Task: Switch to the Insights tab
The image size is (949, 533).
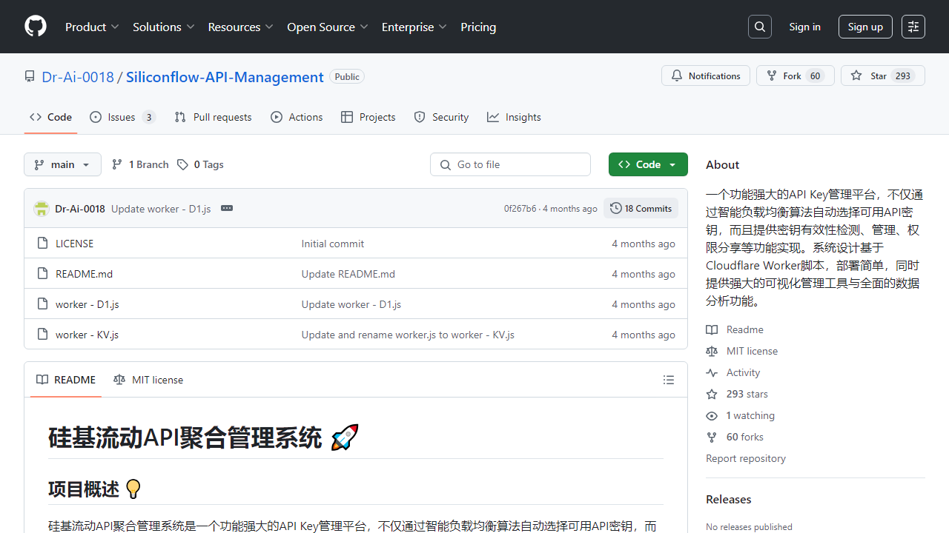Action: pyautogui.click(x=514, y=117)
